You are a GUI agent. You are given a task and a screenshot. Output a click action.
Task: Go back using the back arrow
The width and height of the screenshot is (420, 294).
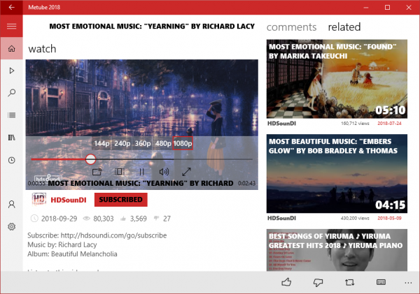11,7
